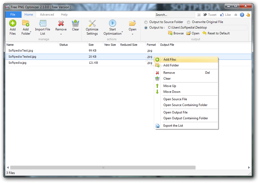Click red X Remove icon in context menu
This screenshot has height=183, width=259.
coord(157,73)
